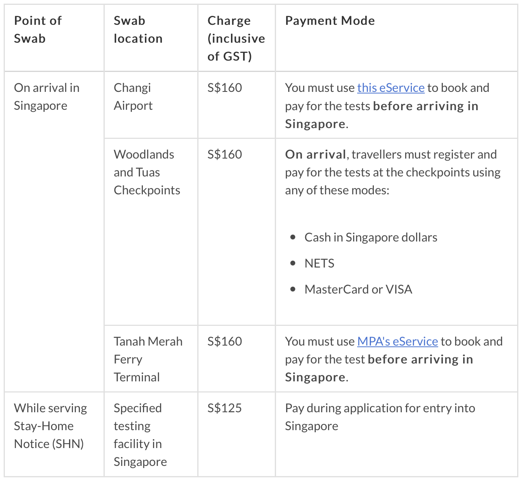Select the "While serving Stay-Home Notice (SHN)" cell
Viewport: 522px width, 483px height.
(x=50, y=426)
